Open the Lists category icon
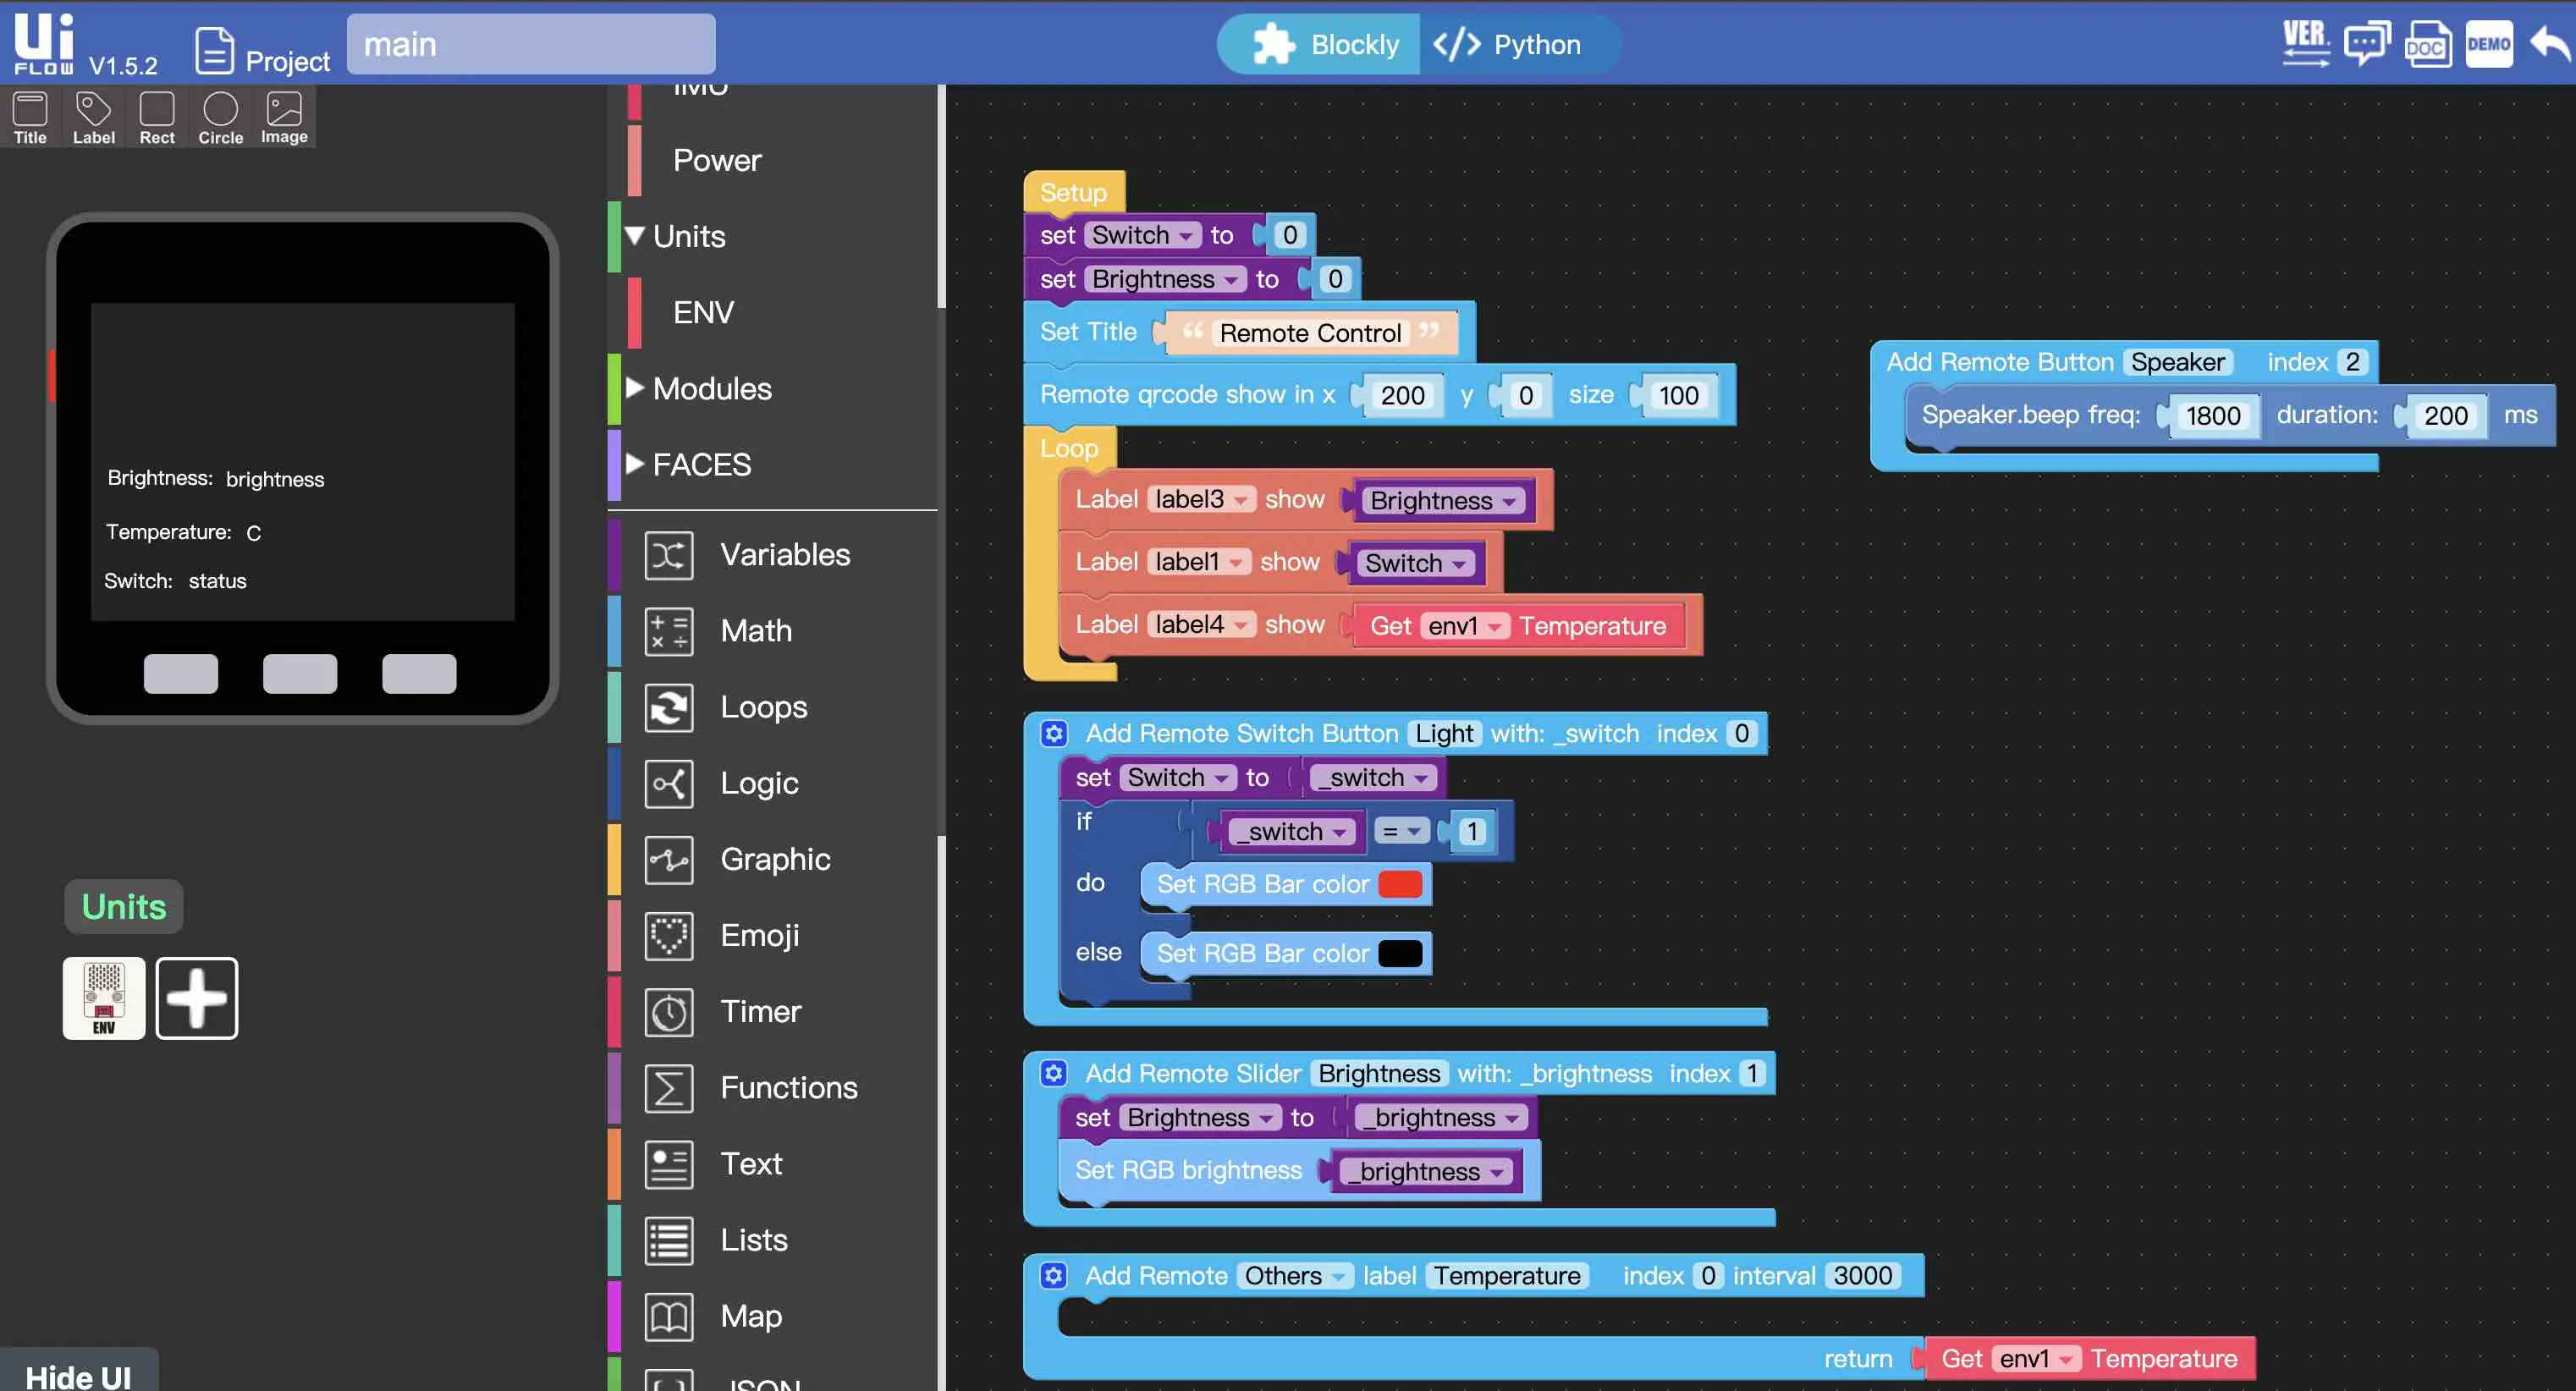The width and height of the screenshot is (2576, 1391). pyautogui.click(x=669, y=1240)
